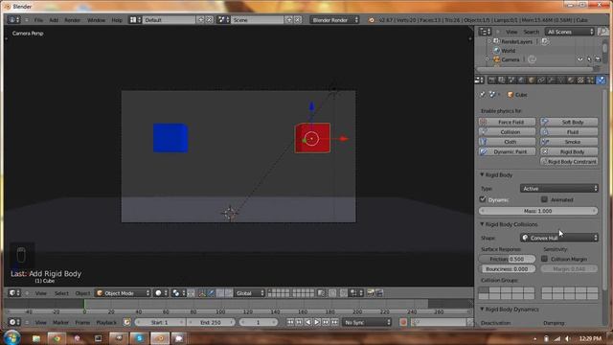The image size is (613, 345).
Task: Collapse the Rigid Body Dynamics panel
Action: pyautogui.click(x=482, y=309)
